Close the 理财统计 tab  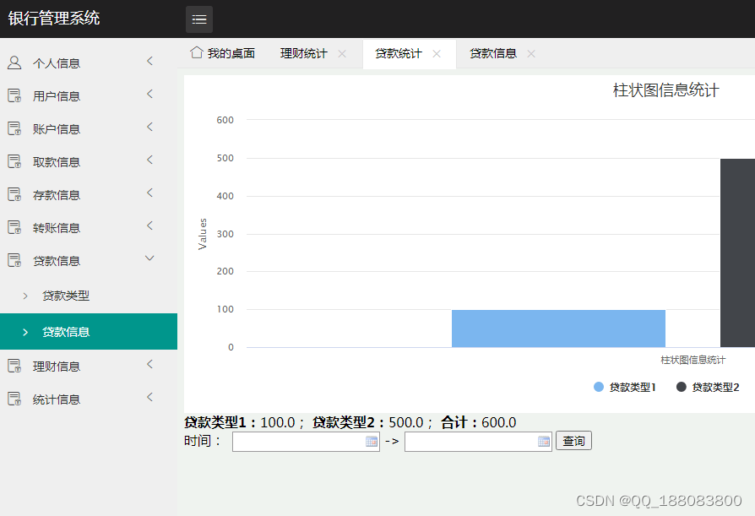point(342,53)
